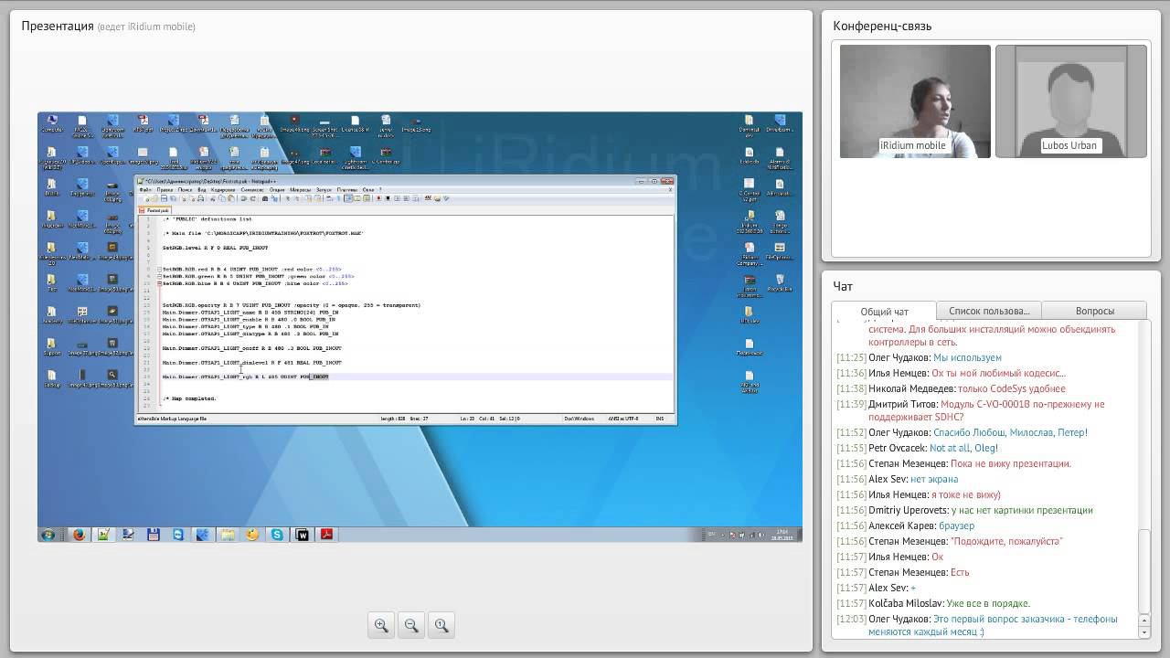1170x658 pixels.
Task: Collapse the SetRGB.RGB.red fold marker
Action: 159,270
